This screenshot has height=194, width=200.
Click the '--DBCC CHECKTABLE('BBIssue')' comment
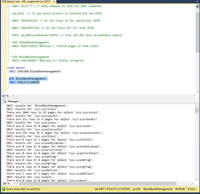point(54,46)
